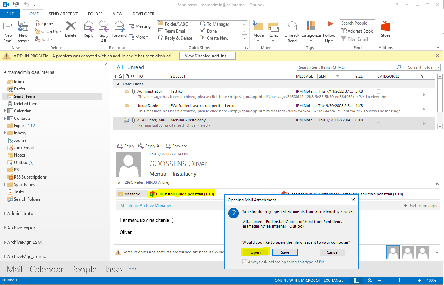Viewport: 444px width, 285px height.
Task: Open the Calendar navigation view
Action: click(47, 269)
